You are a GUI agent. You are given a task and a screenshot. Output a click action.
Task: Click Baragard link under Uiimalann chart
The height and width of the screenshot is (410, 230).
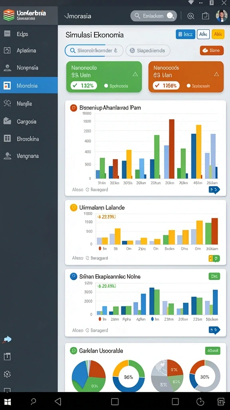pos(99,258)
